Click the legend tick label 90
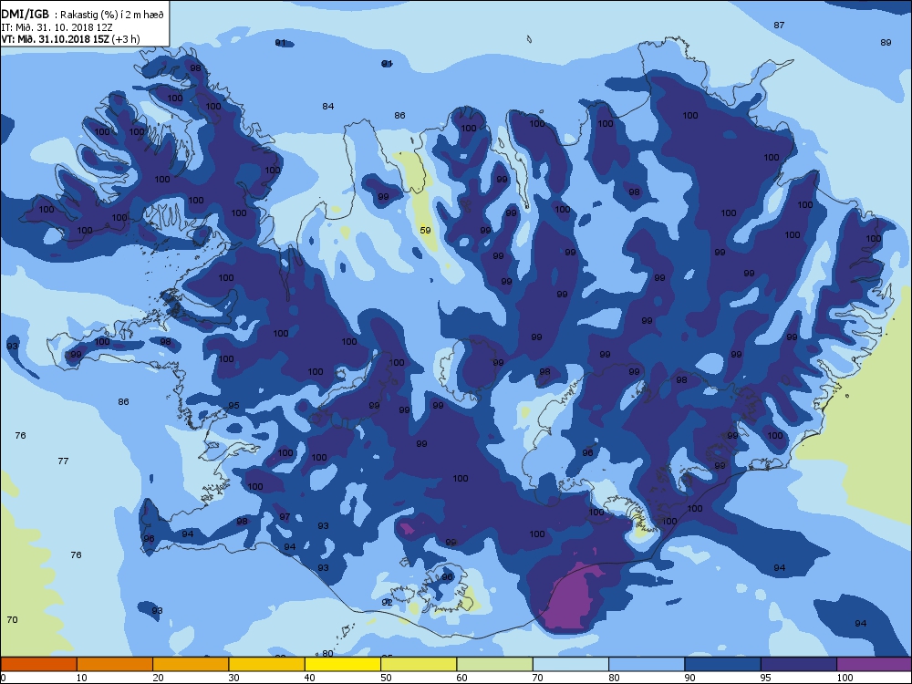The width and height of the screenshot is (912, 684). 689,678
